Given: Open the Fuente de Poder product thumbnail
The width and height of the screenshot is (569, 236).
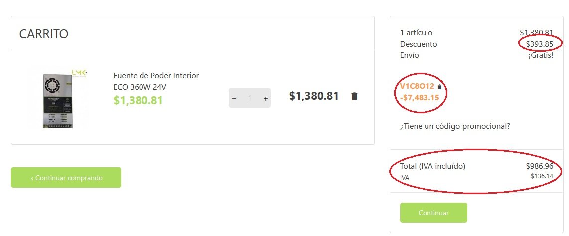Looking at the screenshot, I should (x=59, y=97).
